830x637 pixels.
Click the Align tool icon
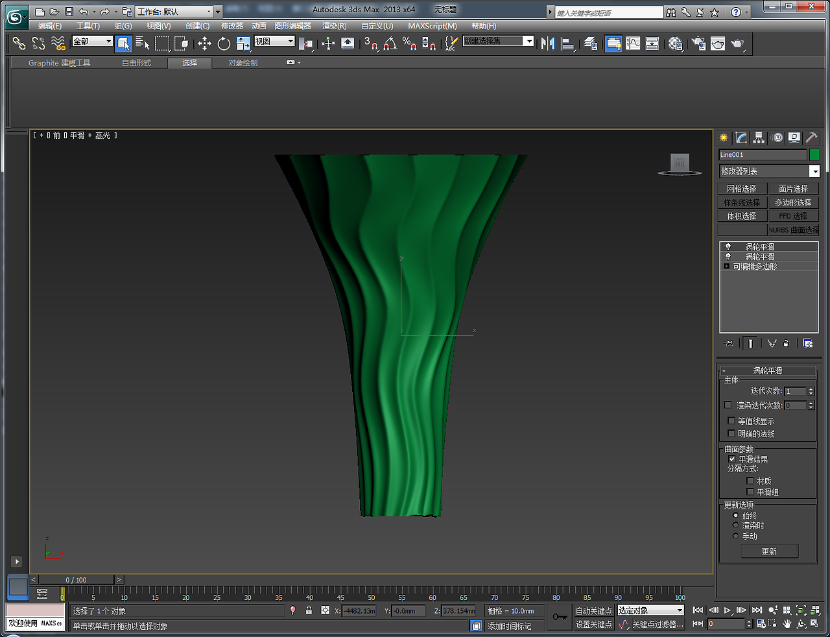pyautogui.click(x=568, y=43)
